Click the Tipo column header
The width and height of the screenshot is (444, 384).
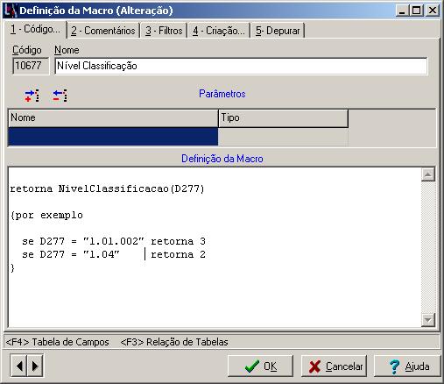coord(283,118)
